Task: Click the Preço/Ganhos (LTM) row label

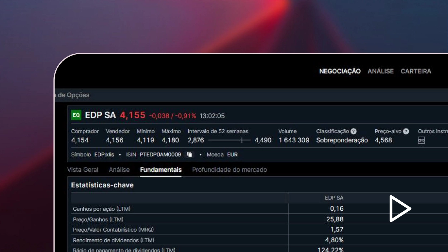Action: (x=98, y=219)
